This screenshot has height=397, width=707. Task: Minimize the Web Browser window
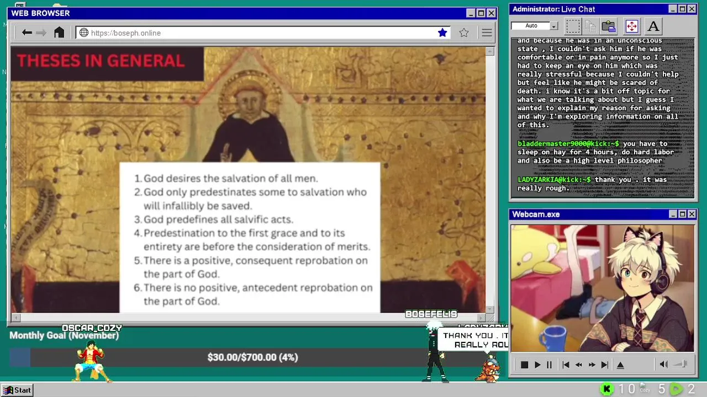coord(471,13)
